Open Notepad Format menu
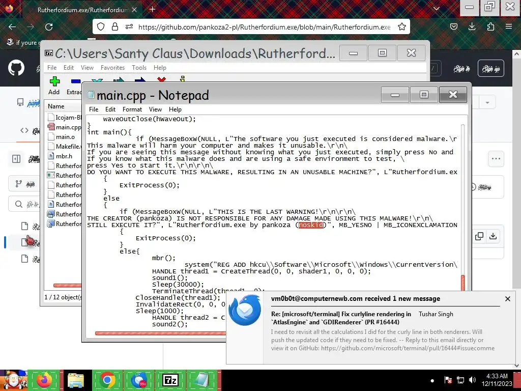 [132, 109]
